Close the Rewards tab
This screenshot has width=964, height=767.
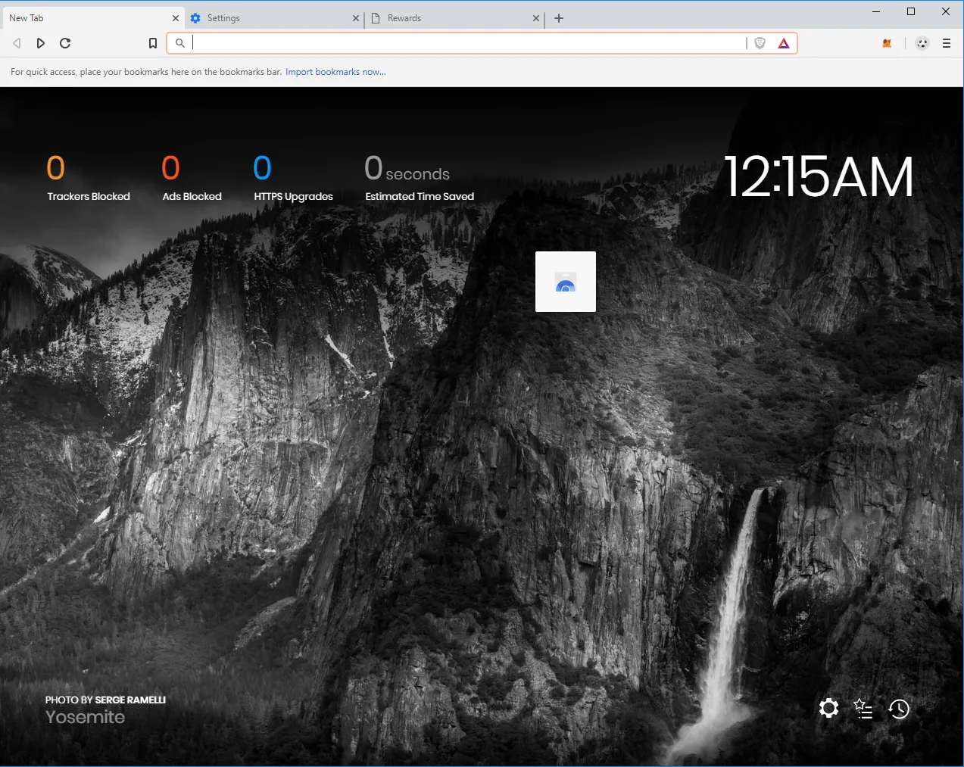pos(536,18)
